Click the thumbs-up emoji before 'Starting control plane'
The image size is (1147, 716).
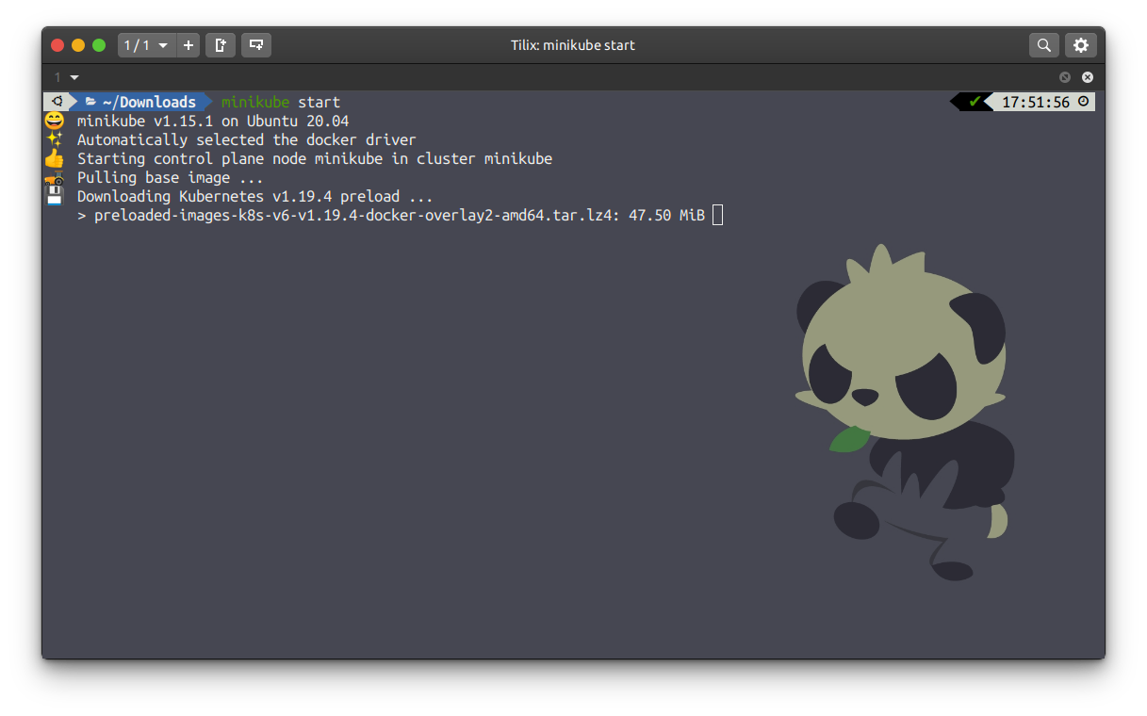55,158
